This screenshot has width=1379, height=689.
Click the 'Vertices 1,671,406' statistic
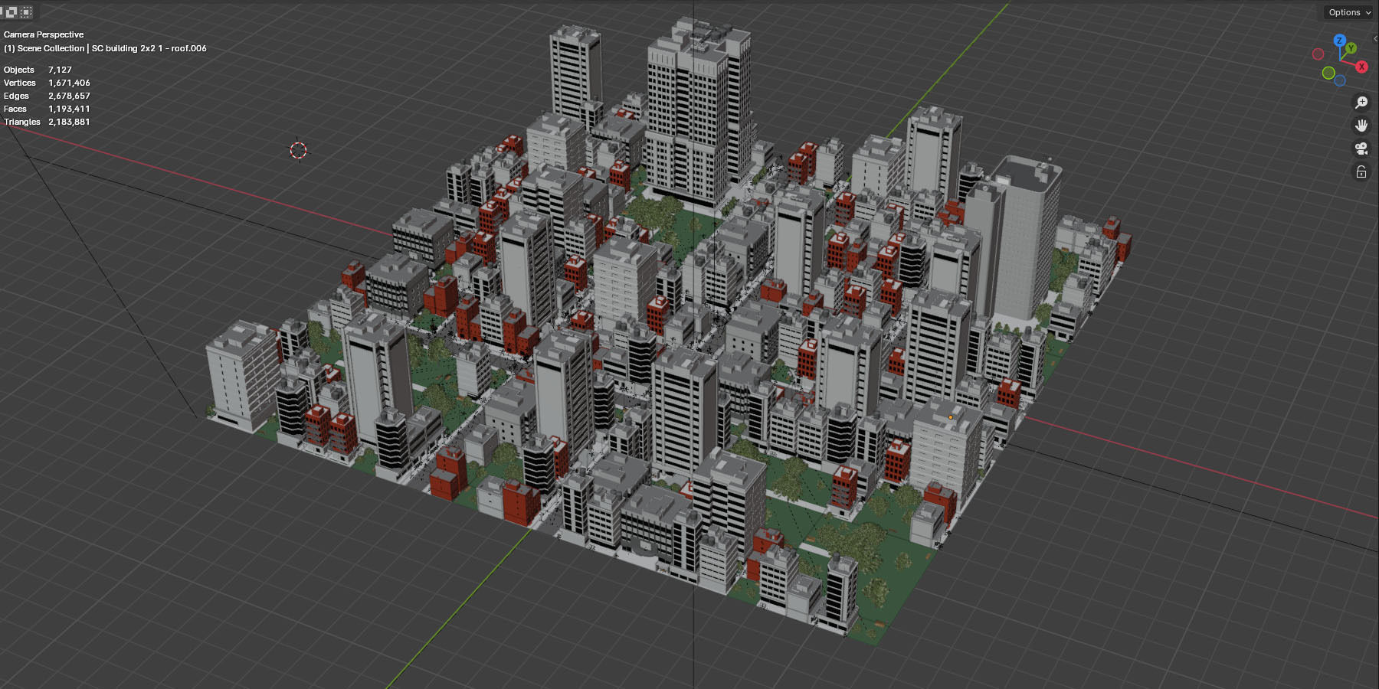(47, 83)
